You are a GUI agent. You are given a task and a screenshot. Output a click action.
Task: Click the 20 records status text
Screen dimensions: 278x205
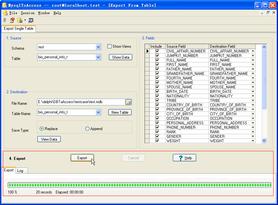(x=44, y=192)
